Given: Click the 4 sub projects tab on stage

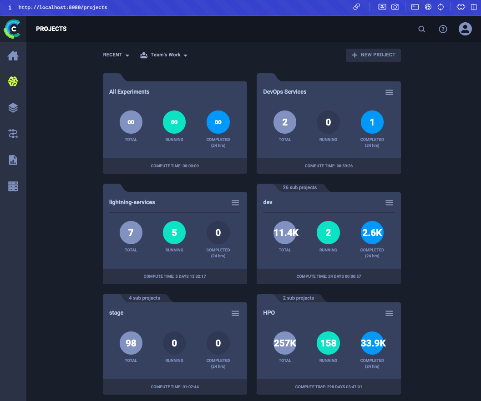Looking at the screenshot, I should [x=145, y=298].
